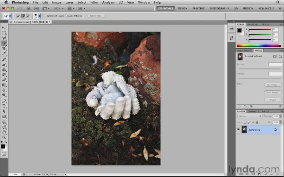Open the Filter menu
The image size is (284, 177).
point(94,2)
